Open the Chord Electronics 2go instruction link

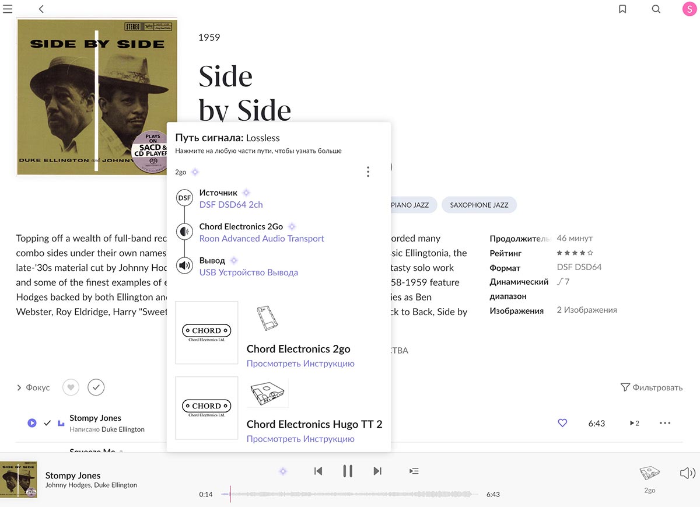point(300,363)
